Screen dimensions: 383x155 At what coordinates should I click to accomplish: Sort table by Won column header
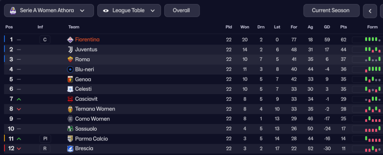245,27
